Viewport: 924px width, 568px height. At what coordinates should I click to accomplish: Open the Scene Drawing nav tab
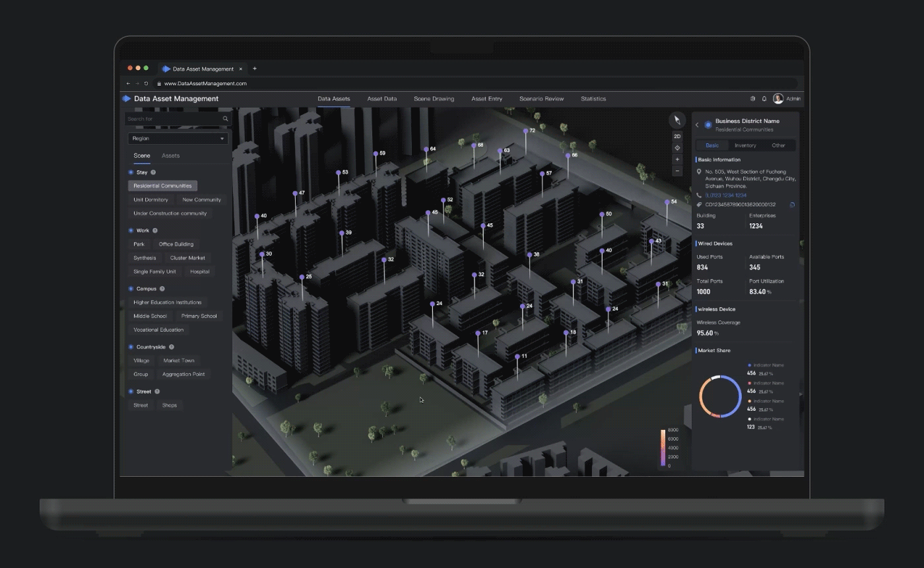pos(434,98)
